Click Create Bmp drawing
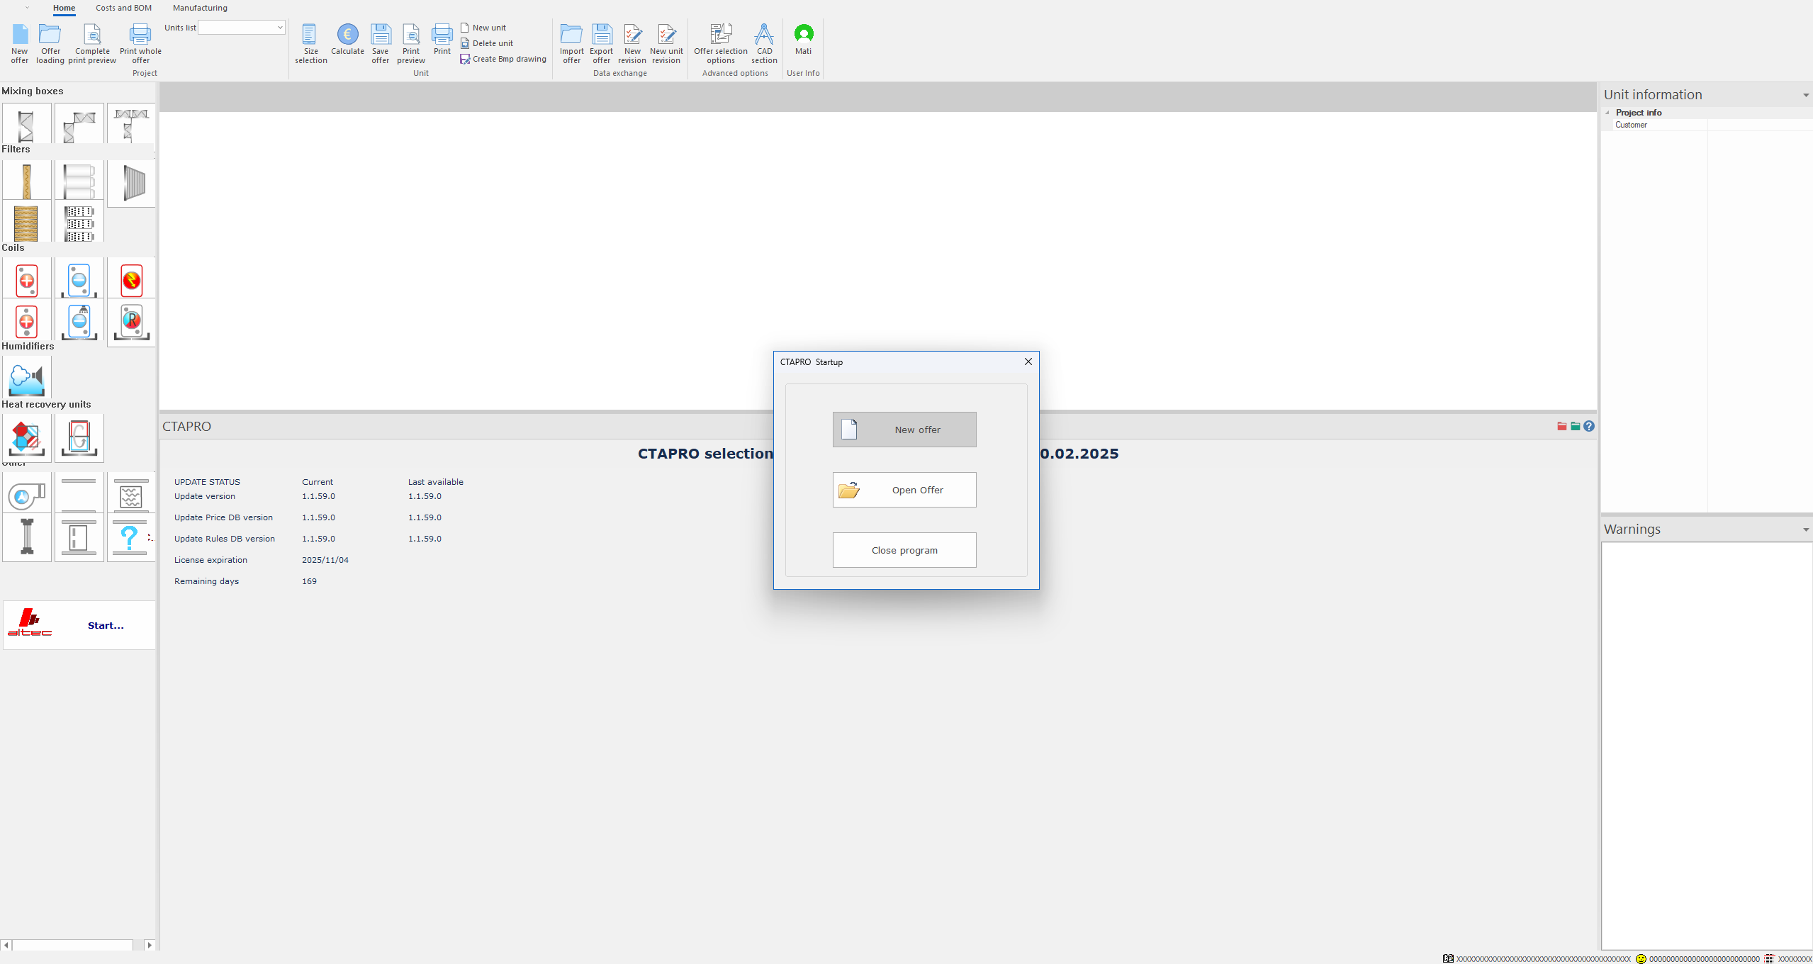This screenshot has width=1813, height=964. coord(503,59)
